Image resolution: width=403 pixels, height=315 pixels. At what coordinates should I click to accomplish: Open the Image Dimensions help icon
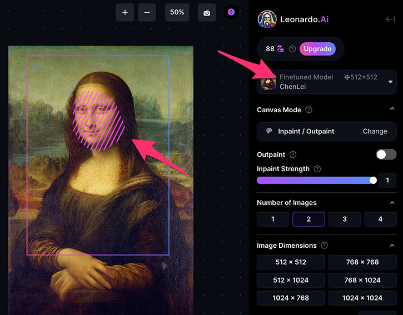325,246
